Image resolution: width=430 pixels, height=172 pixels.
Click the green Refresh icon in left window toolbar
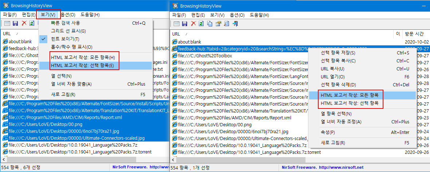(32, 24)
